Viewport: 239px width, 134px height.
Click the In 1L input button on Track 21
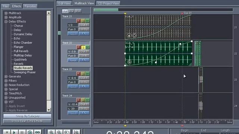84,29
